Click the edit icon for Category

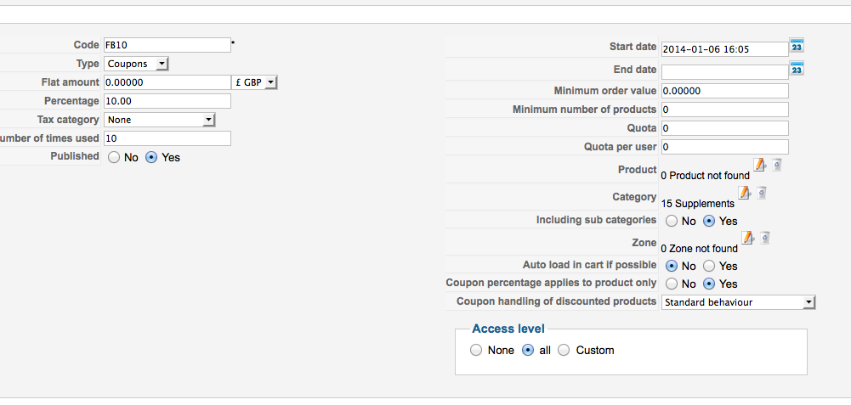point(744,193)
